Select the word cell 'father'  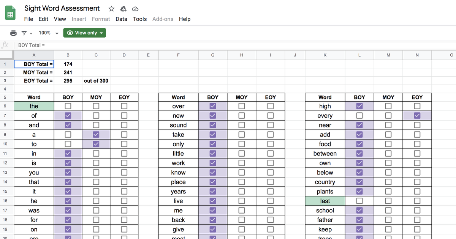(325, 220)
